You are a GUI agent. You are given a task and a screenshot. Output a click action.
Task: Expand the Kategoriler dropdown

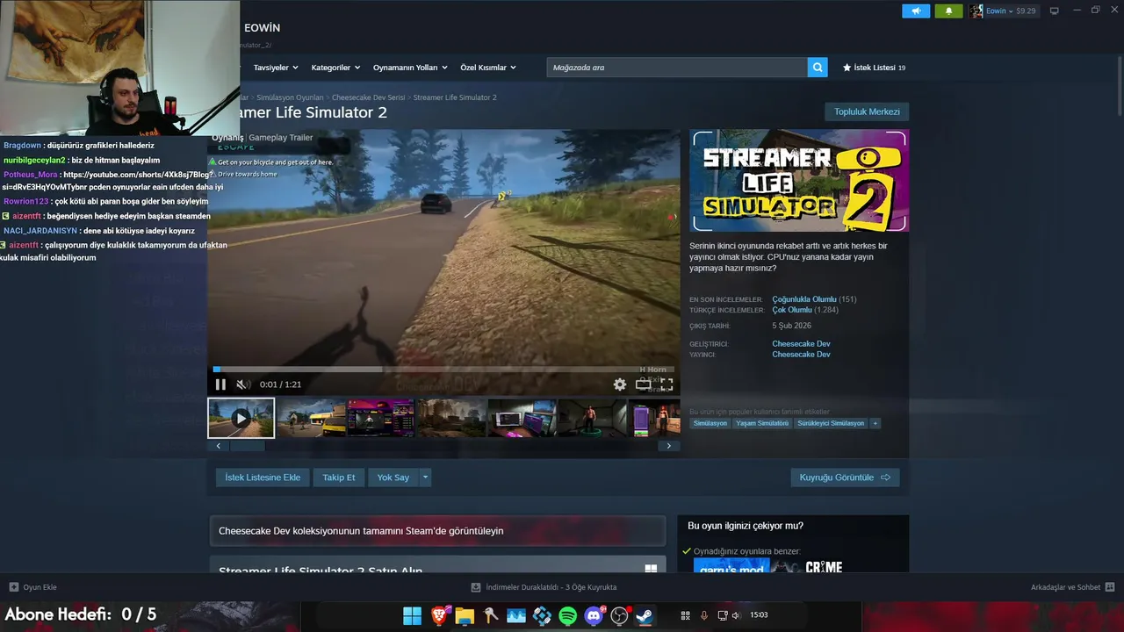tap(335, 68)
